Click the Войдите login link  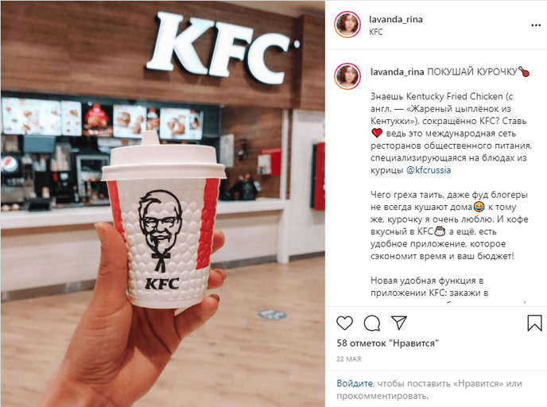(x=355, y=383)
